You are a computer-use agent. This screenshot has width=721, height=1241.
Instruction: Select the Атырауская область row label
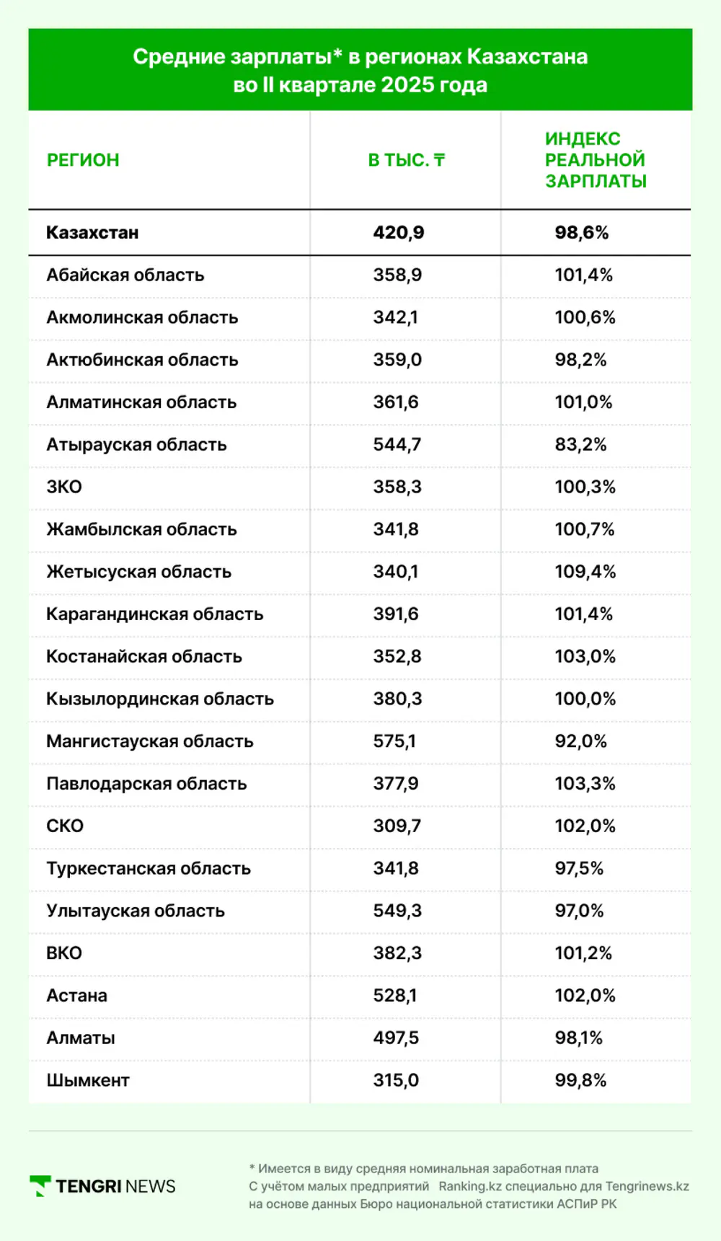point(136,445)
